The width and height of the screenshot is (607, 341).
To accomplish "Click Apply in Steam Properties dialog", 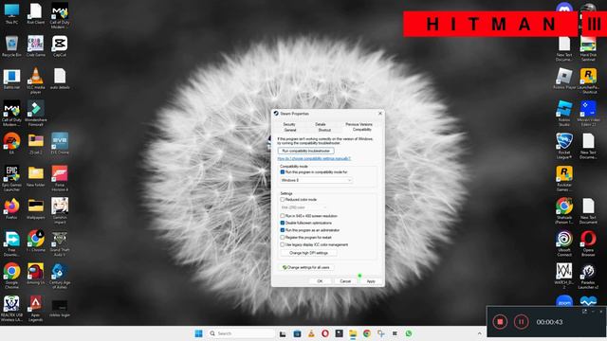I will (371, 281).
